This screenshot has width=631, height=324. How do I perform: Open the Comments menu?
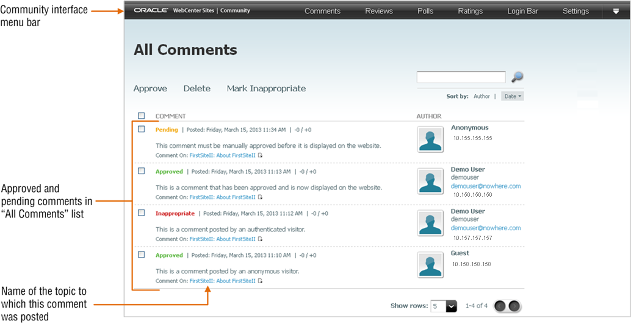point(322,11)
